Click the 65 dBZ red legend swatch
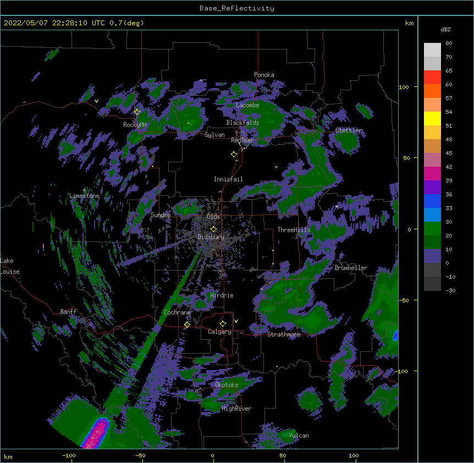 pos(432,78)
